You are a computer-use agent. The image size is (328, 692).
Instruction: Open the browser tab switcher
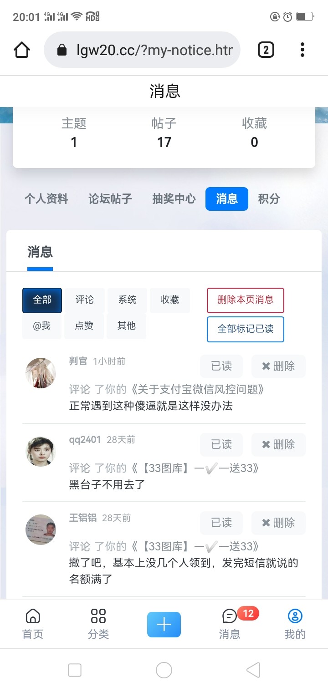coord(266,50)
